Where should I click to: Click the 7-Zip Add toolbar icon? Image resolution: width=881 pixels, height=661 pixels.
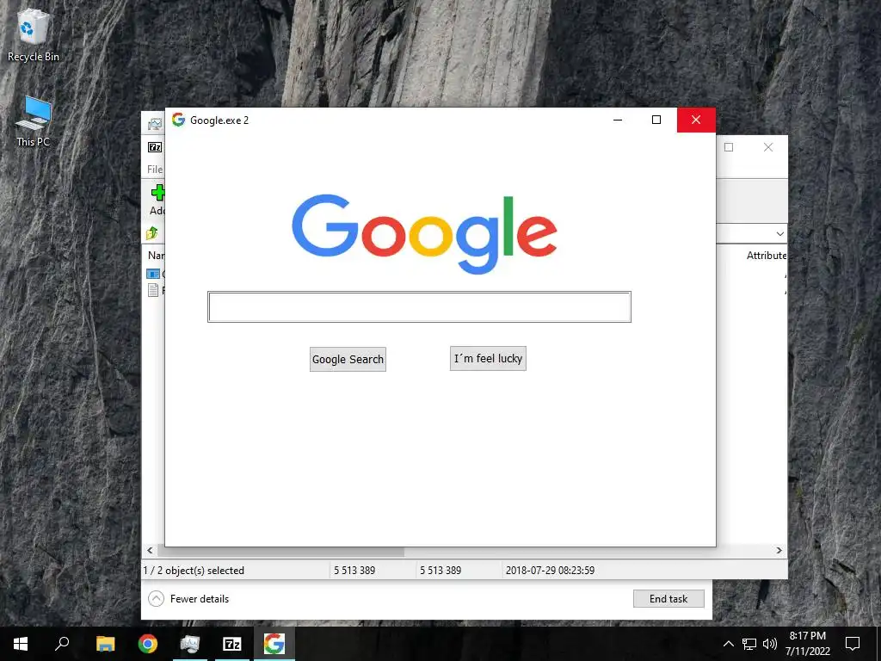[158, 193]
